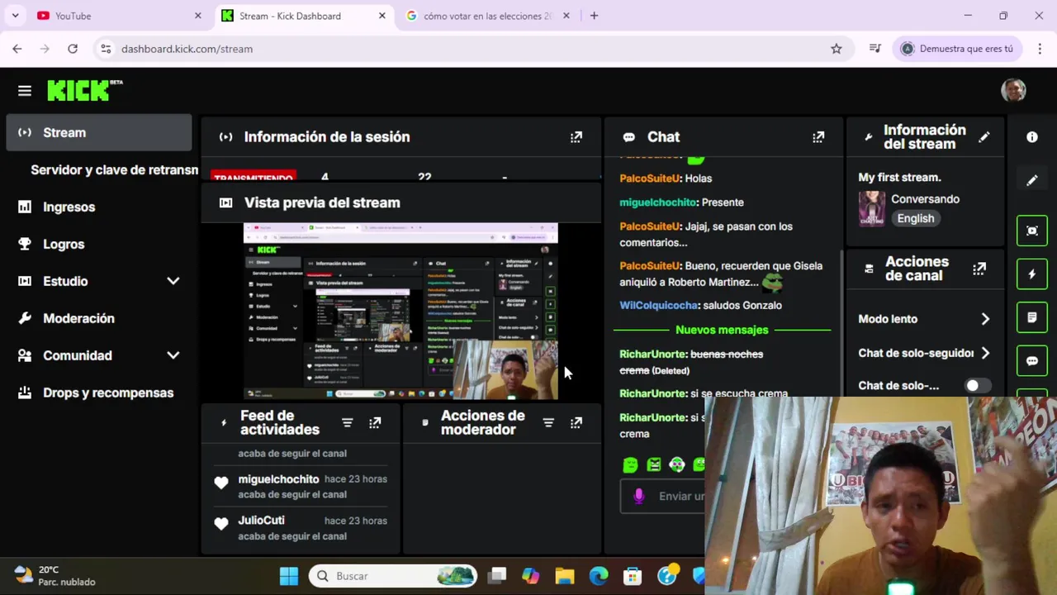Image resolution: width=1057 pixels, height=595 pixels.
Task: Go back with the browser arrow
Action: 17,49
